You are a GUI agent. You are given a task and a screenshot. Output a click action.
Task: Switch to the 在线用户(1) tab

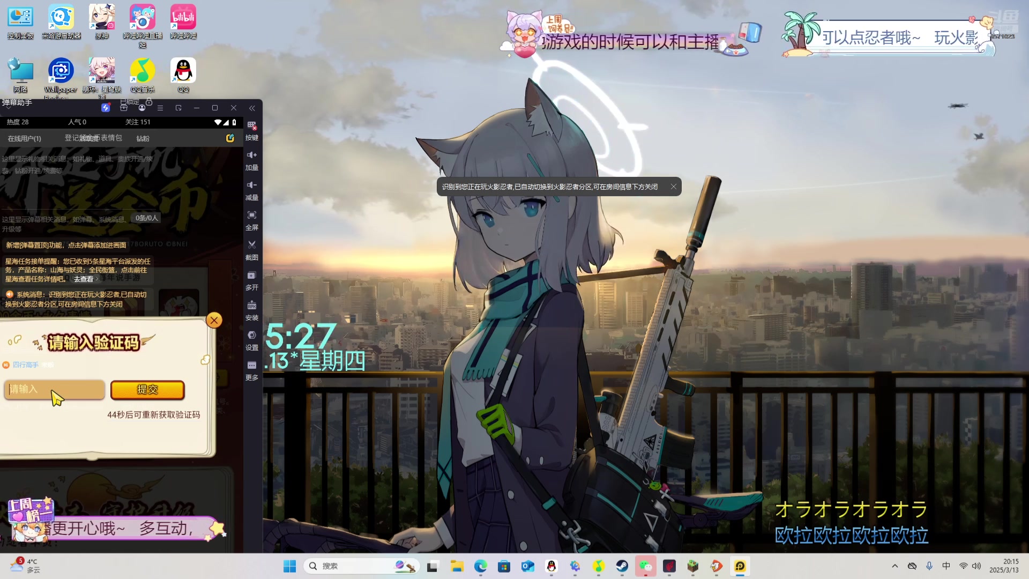25,138
